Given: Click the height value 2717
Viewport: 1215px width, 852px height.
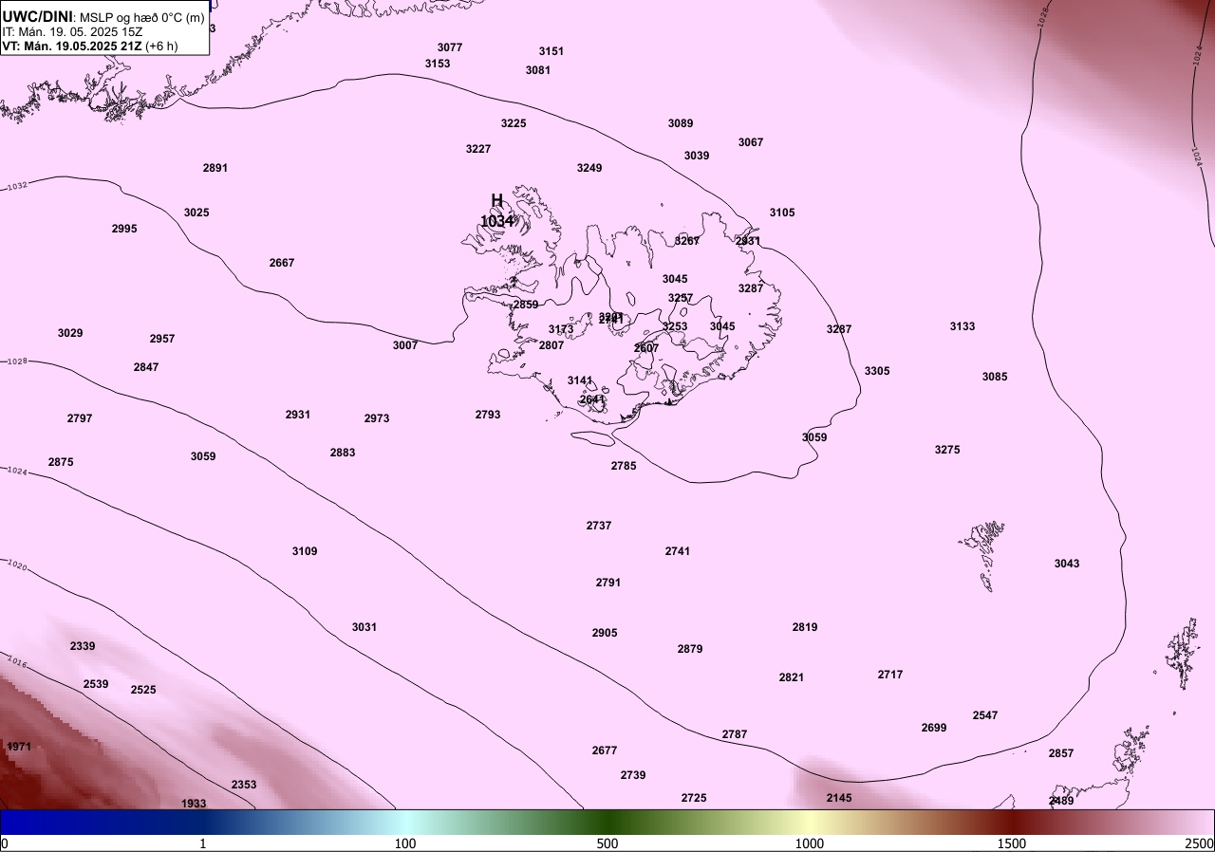Looking at the screenshot, I should (x=890, y=675).
